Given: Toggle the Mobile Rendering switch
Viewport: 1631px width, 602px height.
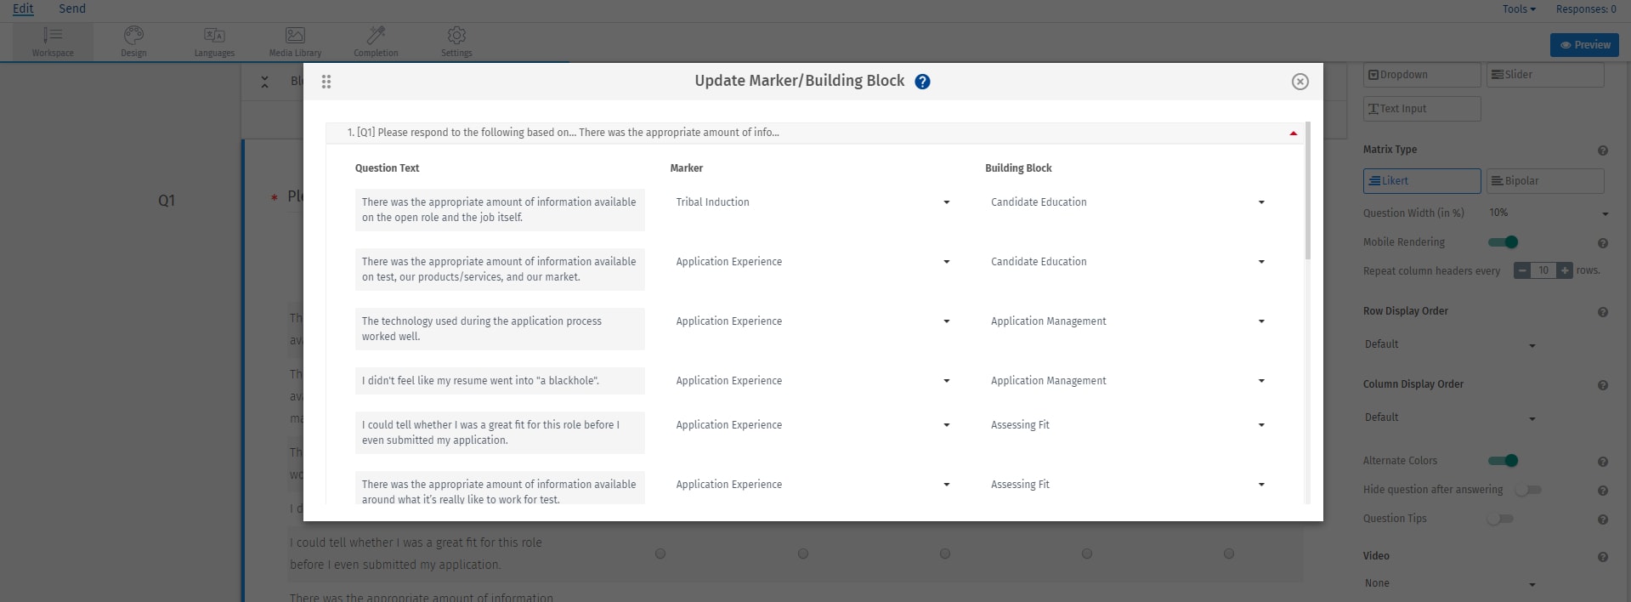Looking at the screenshot, I should [1503, 242].
